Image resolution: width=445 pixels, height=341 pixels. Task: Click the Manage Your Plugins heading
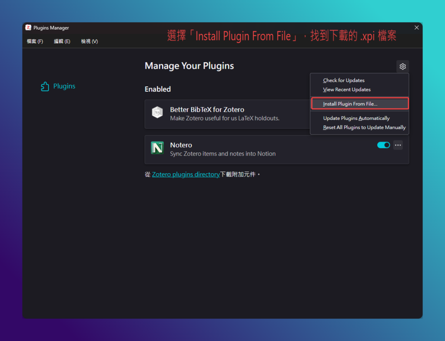[x=189, y=66]
